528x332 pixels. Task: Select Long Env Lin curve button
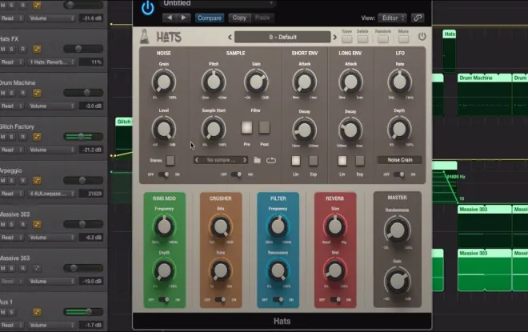342,161
